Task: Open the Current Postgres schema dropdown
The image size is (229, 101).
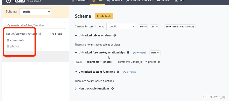Action: click(x=121, y=26)
